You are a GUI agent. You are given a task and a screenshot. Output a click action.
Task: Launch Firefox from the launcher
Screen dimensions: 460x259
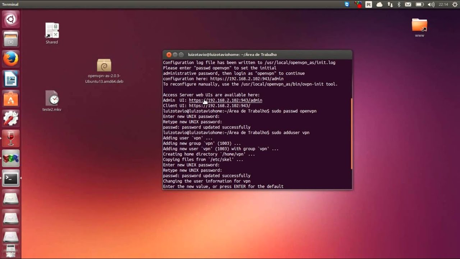pyautogui.click(x=11, y=59)
